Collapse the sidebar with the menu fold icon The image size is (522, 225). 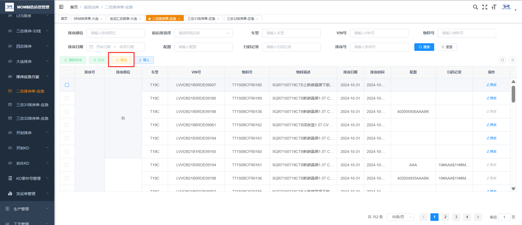pyautogui.click(x=61, y=7)
